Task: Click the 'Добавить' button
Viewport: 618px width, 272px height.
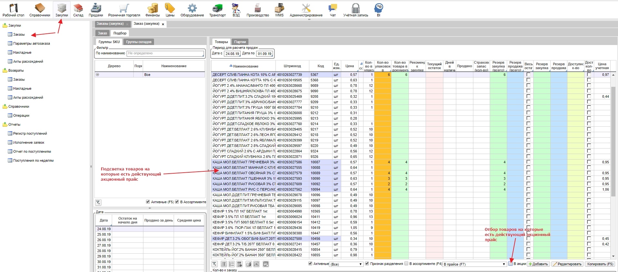Action: tap(538, 264)
